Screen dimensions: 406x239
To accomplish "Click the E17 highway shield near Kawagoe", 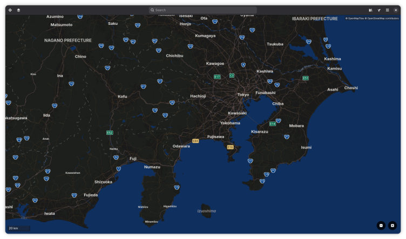I will tap(217, 77).
